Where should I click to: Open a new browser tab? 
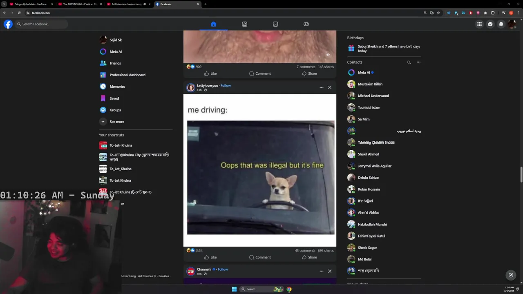tap(205, 4)
